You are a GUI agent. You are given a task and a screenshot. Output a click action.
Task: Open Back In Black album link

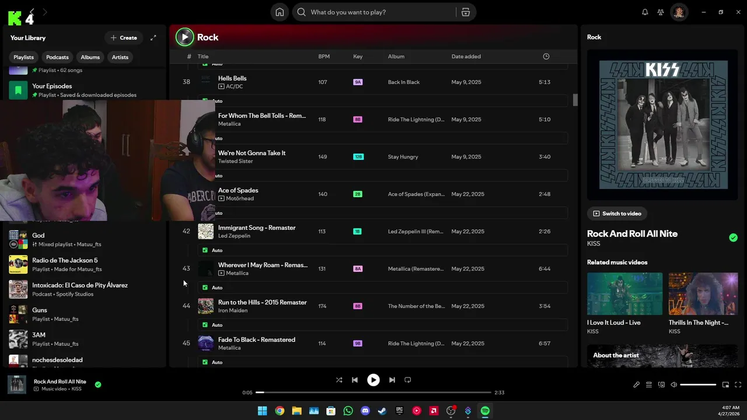click(404, 82)
